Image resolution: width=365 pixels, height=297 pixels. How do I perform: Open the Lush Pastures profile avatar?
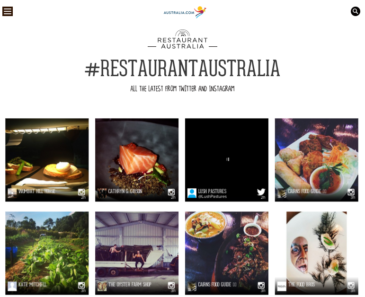[192, 193]
